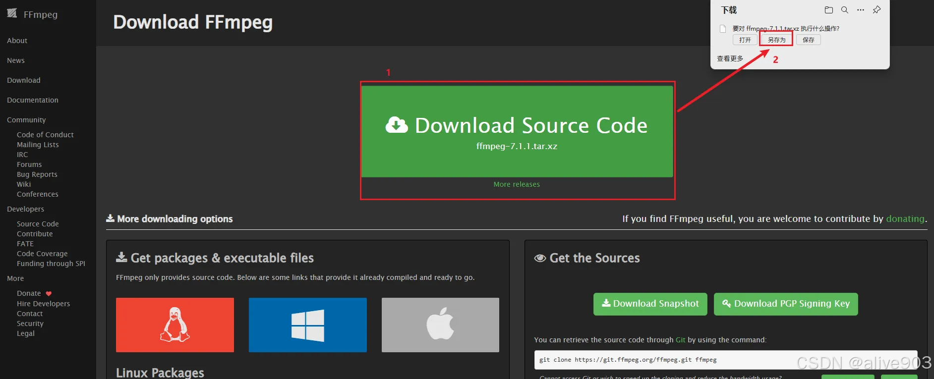Open Funding through SPI sidebar link
Viewport: 934px width, 379px height.
(x=51, y=264)
